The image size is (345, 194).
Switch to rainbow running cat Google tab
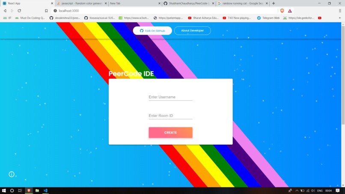click(x=242, y=3)
